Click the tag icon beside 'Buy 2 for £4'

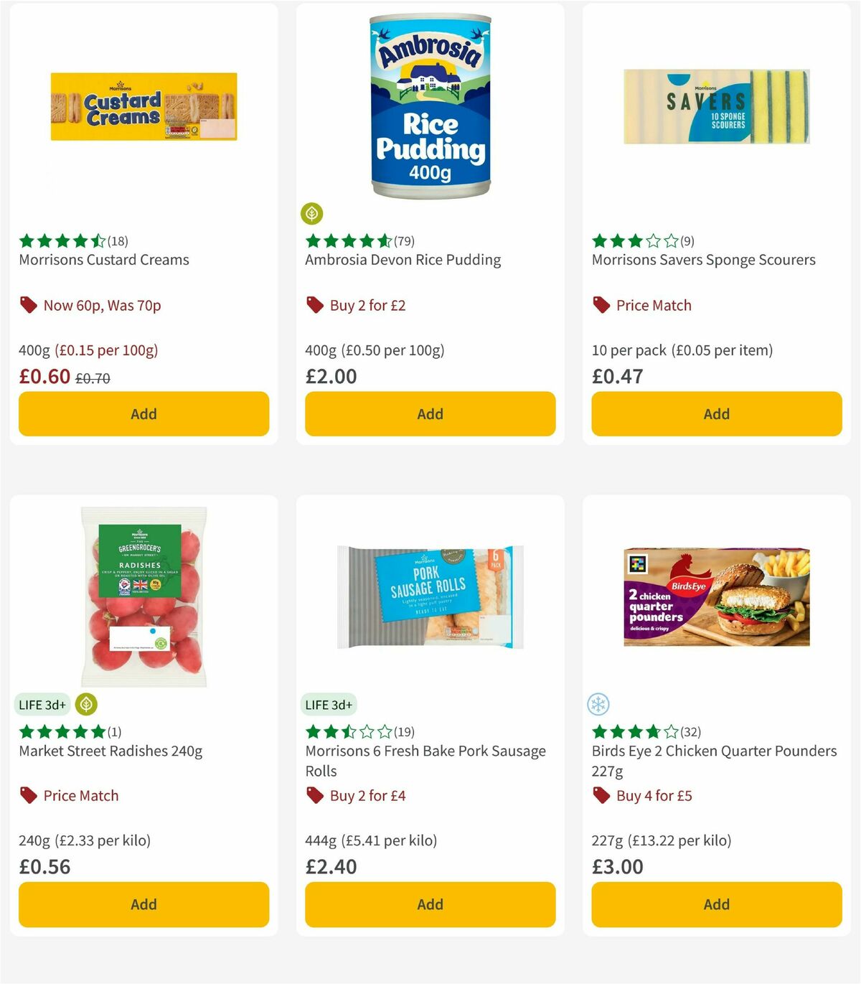point(314,795)
